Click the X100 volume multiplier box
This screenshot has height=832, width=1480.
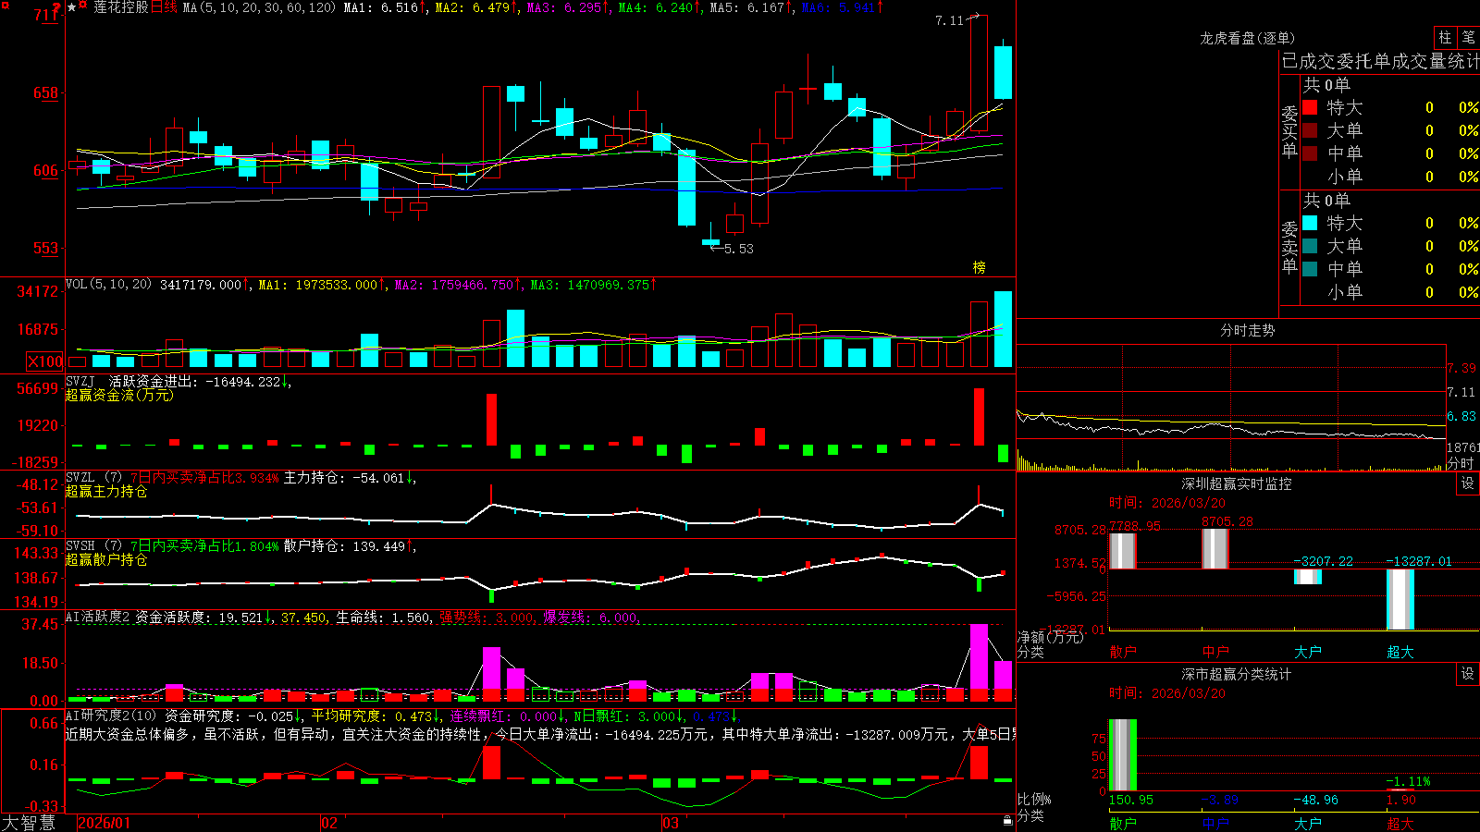pos(45,361)
